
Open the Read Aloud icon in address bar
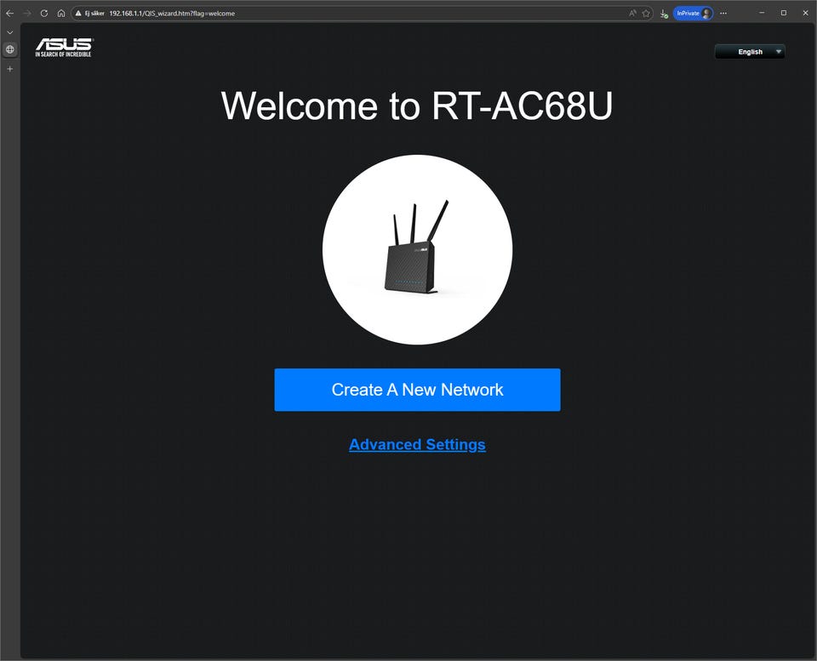(x=632, y=14)
